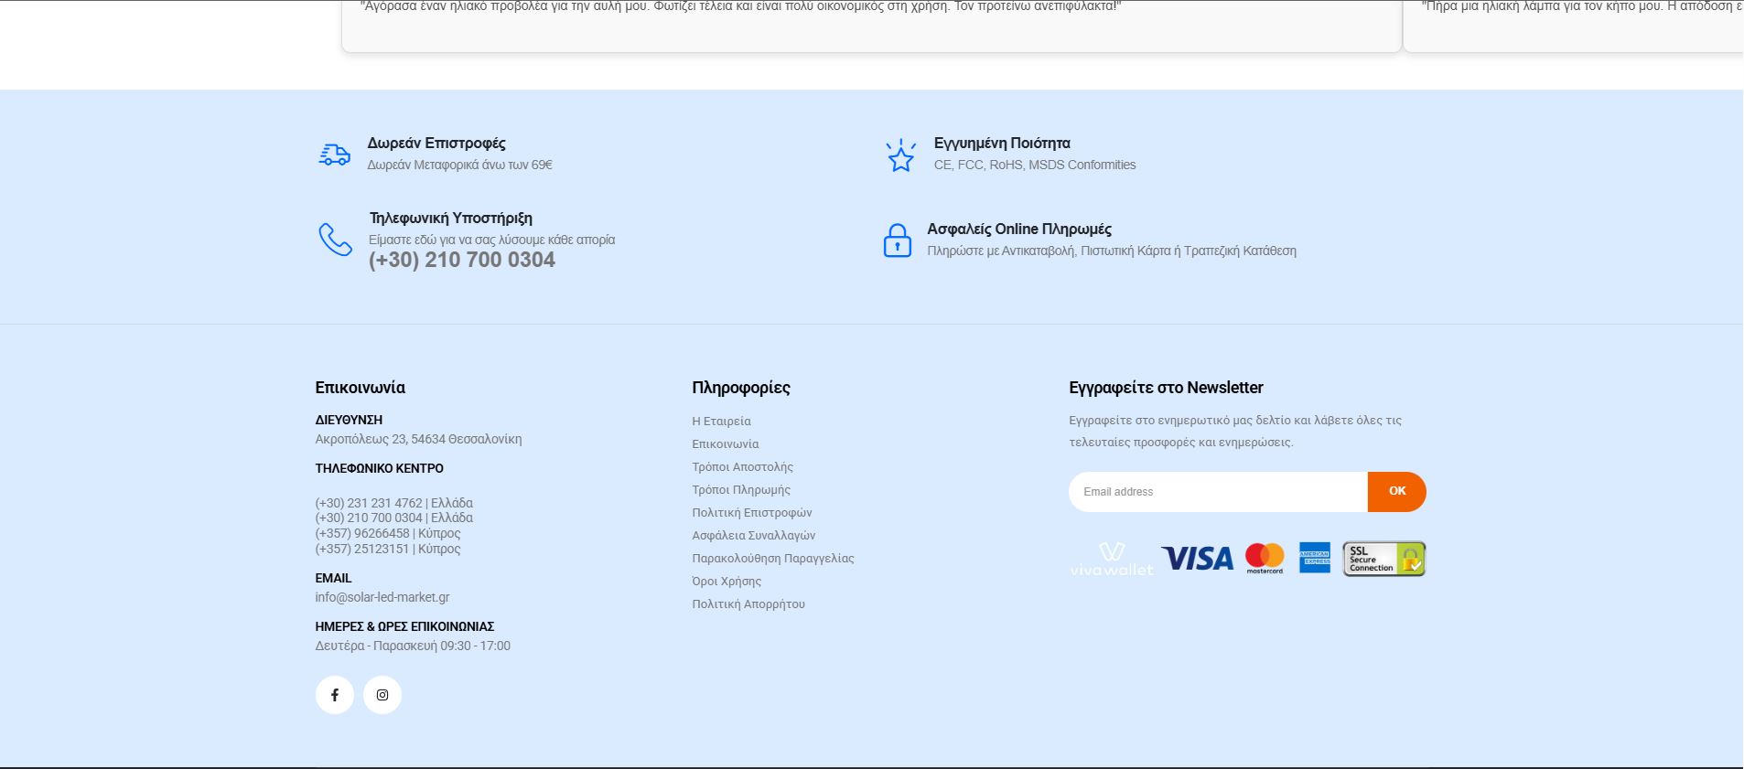Focus the Email address newsletter field
The width and height of the screenshot is (1744, 769).
(1218, 492)
